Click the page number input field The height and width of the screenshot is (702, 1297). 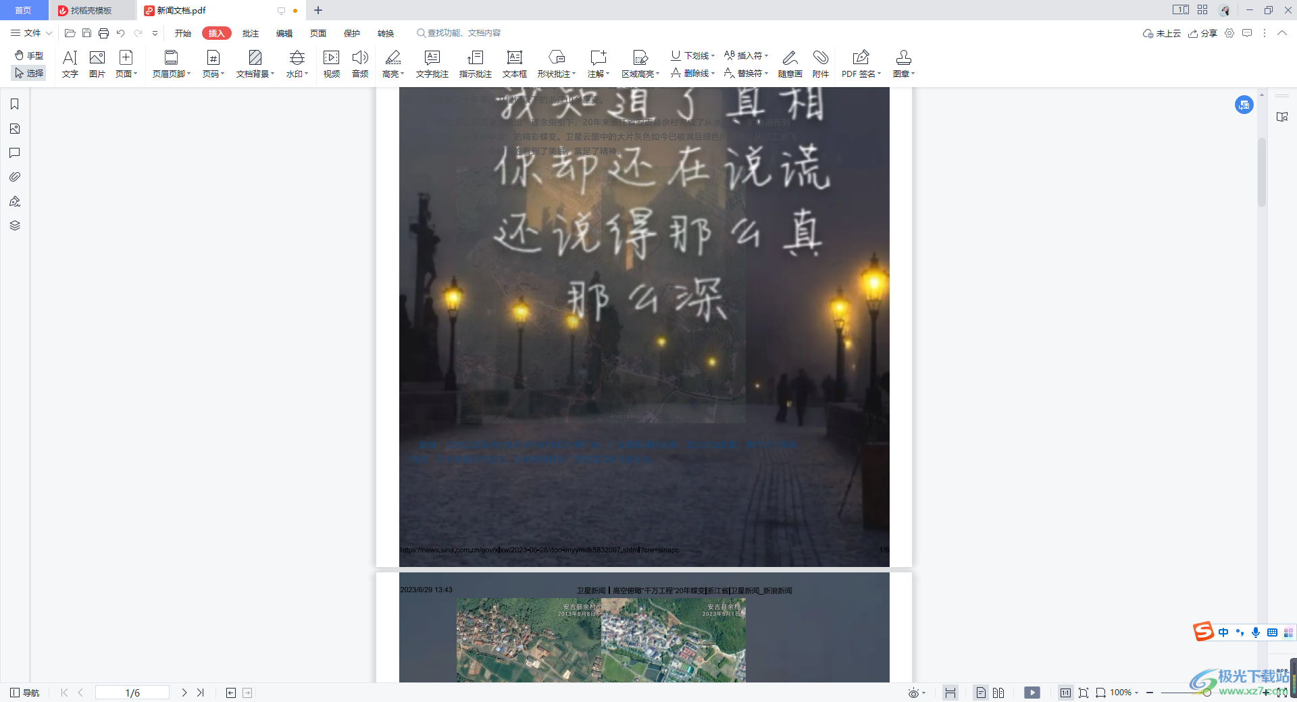click(x=132, y=693)
